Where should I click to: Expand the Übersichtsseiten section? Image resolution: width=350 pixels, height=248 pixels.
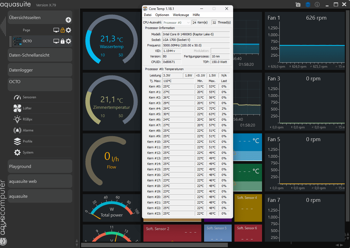click(40, 18)
